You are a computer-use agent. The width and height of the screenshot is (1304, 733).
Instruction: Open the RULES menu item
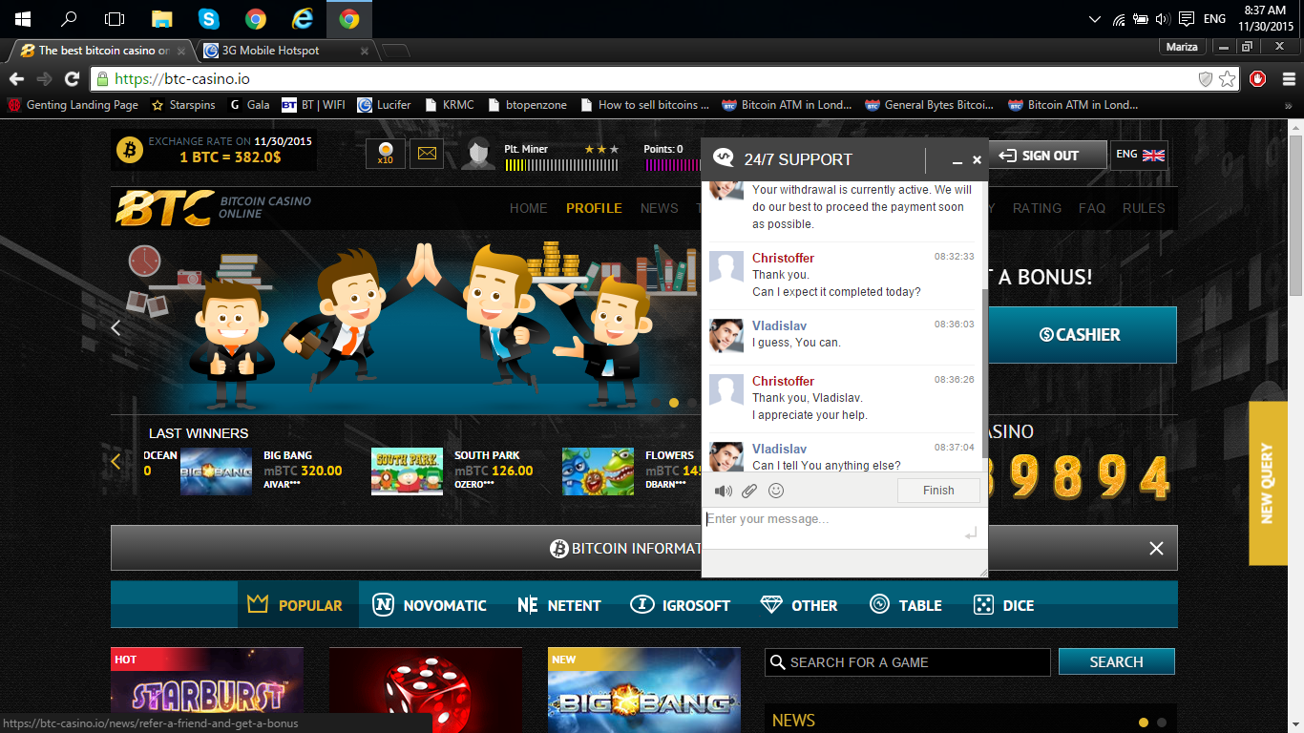[x=1144, y=208]
